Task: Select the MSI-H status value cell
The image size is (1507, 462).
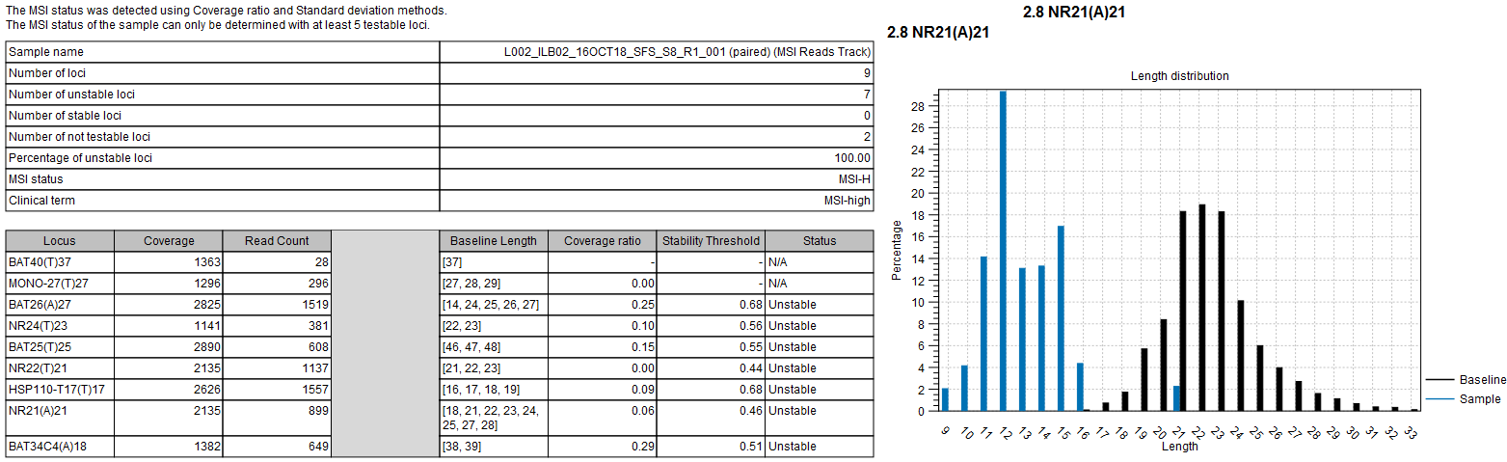Action: coord(656,179)
